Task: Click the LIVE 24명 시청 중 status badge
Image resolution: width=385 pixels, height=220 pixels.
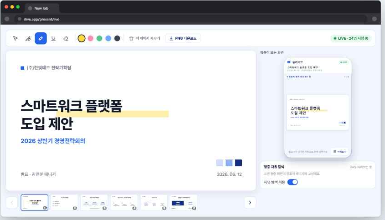Action: (351, 39)
